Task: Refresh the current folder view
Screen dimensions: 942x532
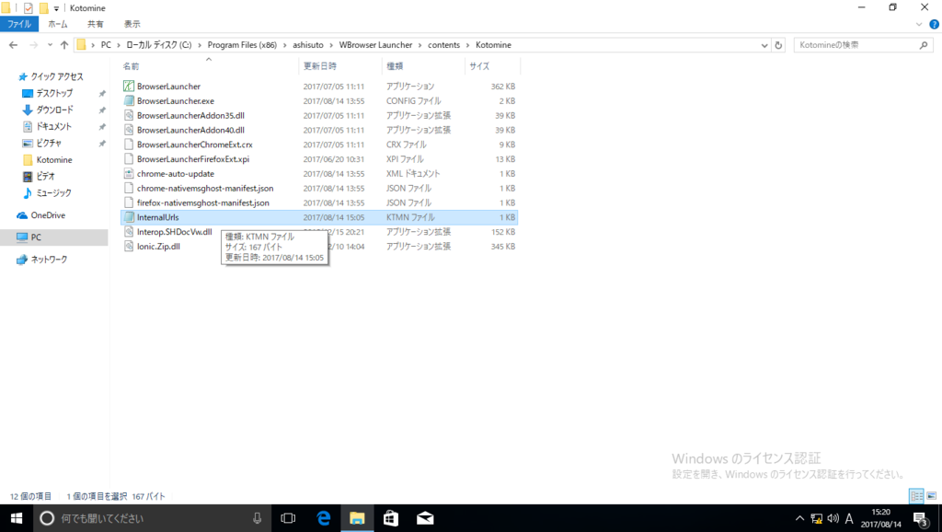Action: pos(778,45)
